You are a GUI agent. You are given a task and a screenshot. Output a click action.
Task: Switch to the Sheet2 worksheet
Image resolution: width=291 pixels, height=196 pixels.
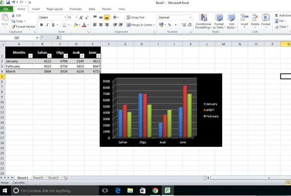click(x=38, y=178)
